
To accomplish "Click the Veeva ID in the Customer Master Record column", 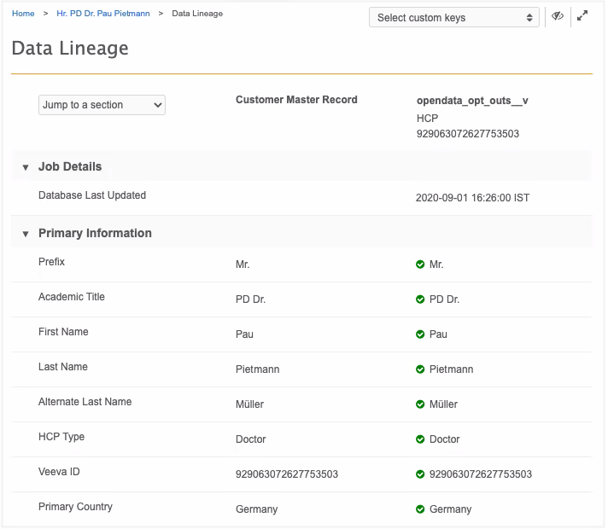I will 287,474.
